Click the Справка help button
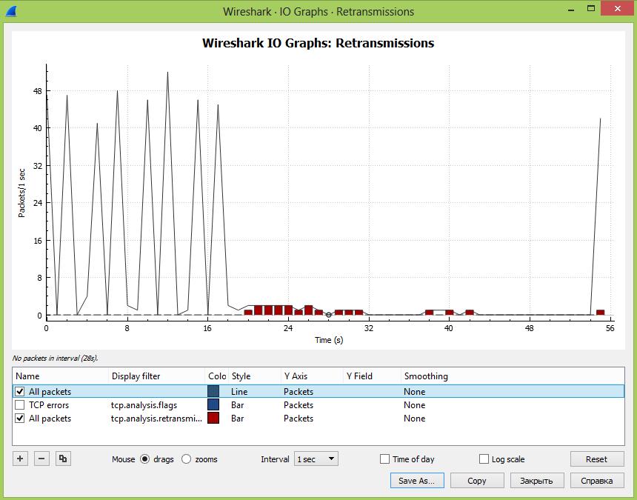The image size is (637, 500). click(x=596, y=481)
